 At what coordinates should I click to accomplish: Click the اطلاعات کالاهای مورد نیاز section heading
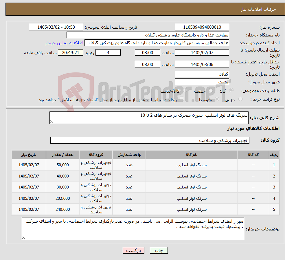253,129
